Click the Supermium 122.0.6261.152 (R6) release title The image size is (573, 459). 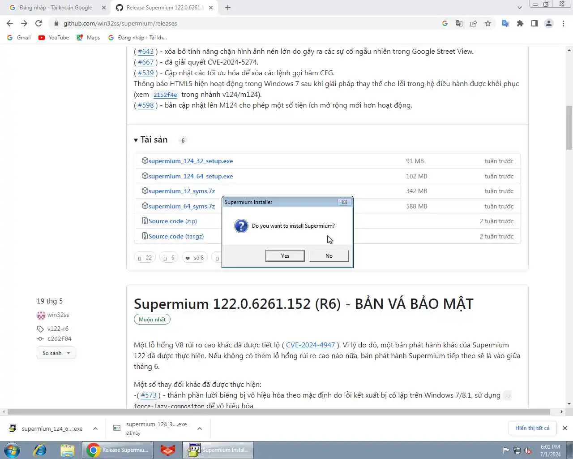(x=304, y=304)
